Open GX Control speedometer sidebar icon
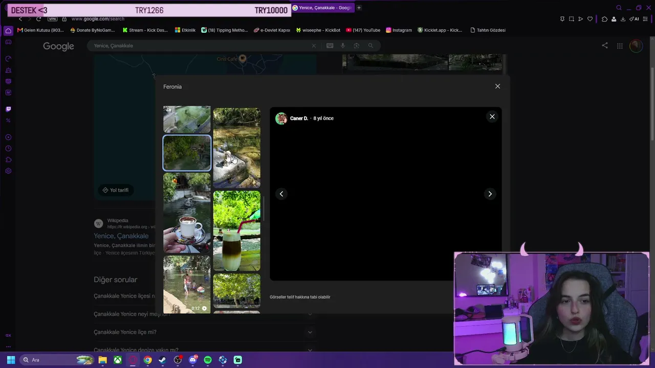Screen dimensions: 655x368 click(8, 59)
